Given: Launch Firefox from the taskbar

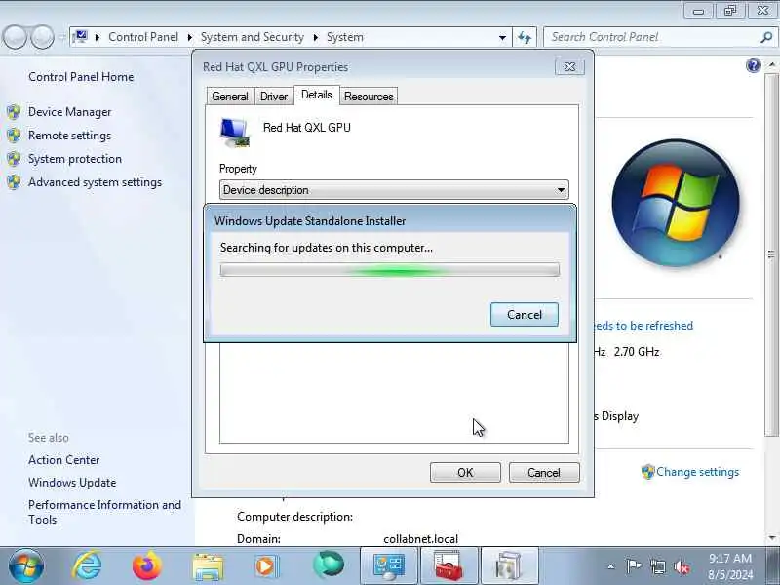Looking at the screenshot, I should click(x=147, y=565).
